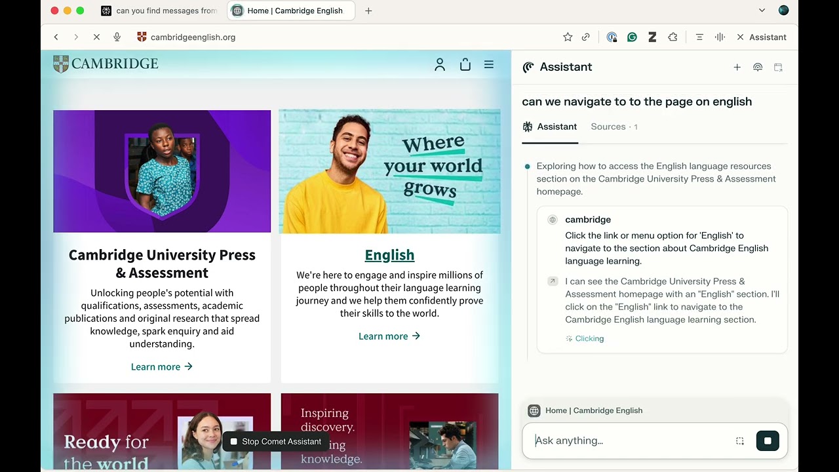Click the cambridge step heading in Assistant

(x=588, y=220)
